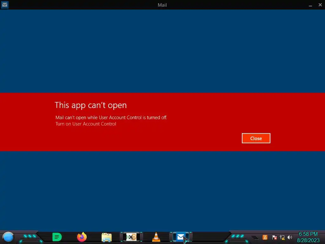Show the hidden tray icons arrow

[x=255, y=238]
